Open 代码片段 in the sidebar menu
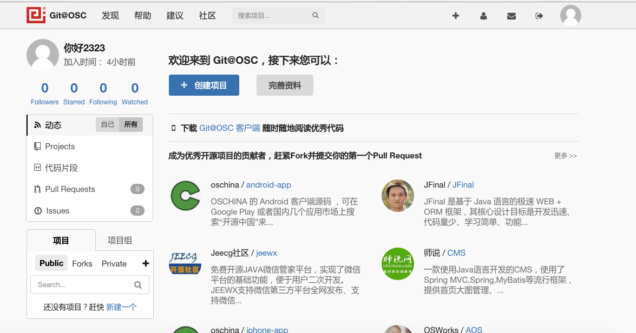The image size is (636, 333). (90, 168)
